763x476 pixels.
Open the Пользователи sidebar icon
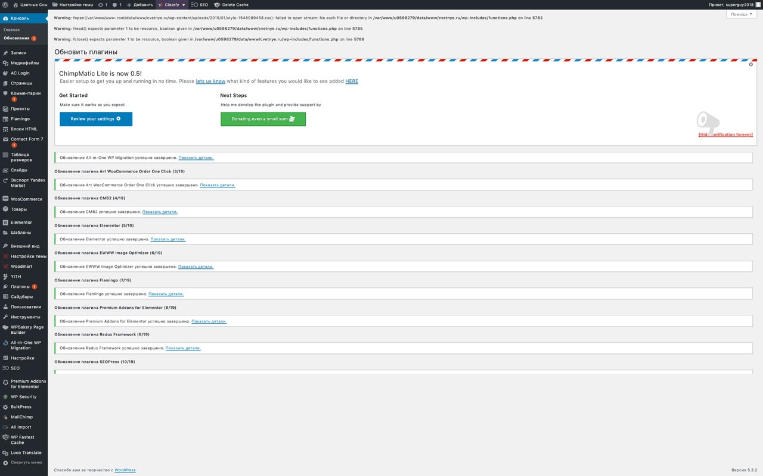pos(5,307)
